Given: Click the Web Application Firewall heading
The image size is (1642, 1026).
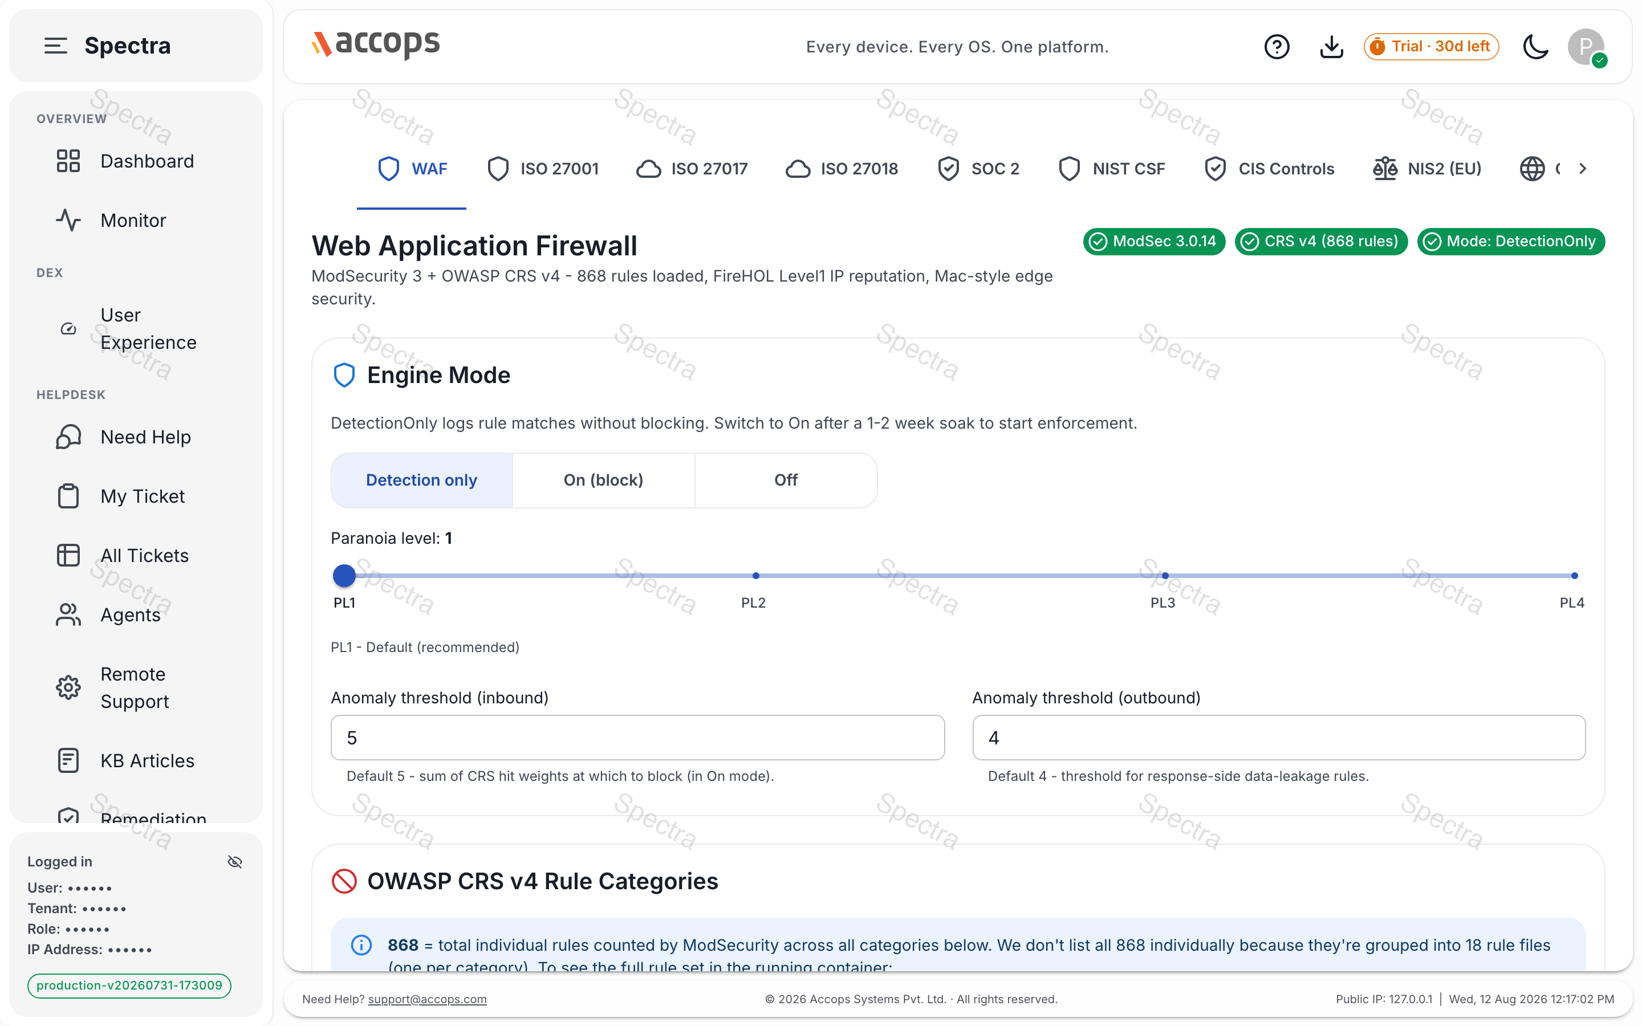Looking at the screenshot, I should point(474,246).
